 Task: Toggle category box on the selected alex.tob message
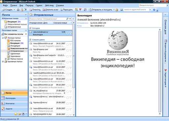[67, 33]
